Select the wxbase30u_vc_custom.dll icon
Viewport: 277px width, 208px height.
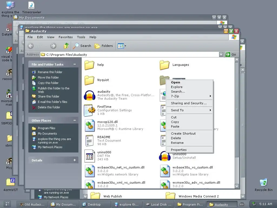(165, 171)
